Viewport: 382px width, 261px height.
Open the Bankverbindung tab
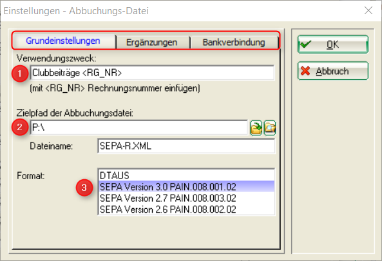click(x=234, y=43)
